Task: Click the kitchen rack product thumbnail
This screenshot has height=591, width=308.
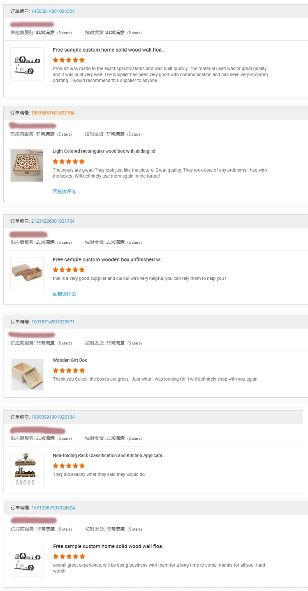Action: click(27, 469)
